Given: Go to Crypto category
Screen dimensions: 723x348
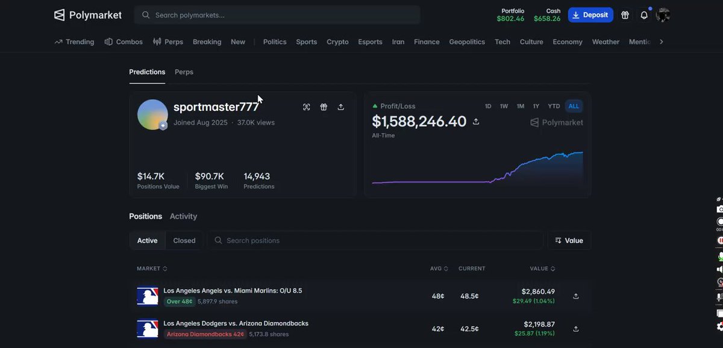Looking at the screenshot, I should pos(337,42).
